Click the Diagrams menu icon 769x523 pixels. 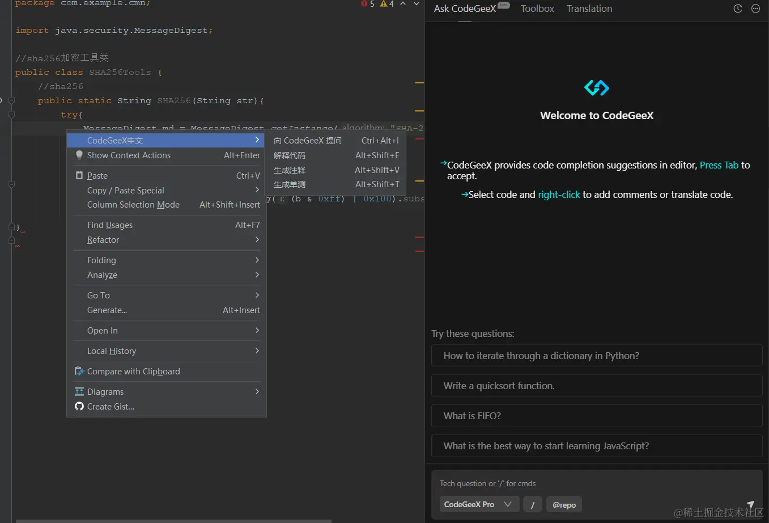(79, 391)
